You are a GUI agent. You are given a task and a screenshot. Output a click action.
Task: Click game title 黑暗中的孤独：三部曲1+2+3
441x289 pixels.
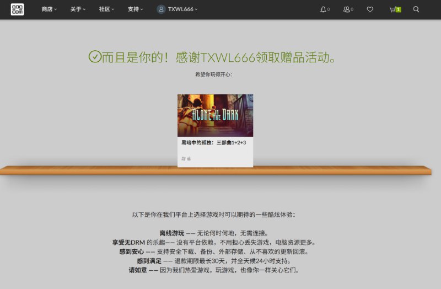(x=214, y=143)
